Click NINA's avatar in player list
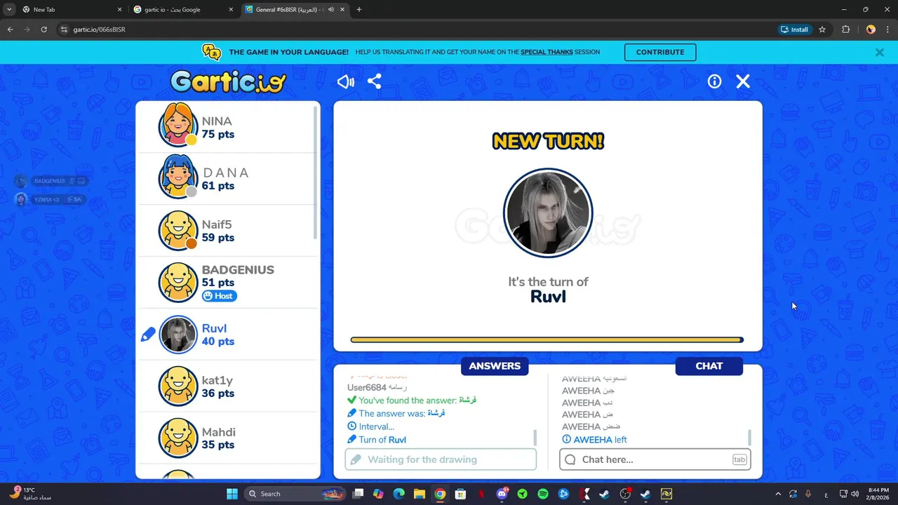The image size is (898, 505). (177, 125)
